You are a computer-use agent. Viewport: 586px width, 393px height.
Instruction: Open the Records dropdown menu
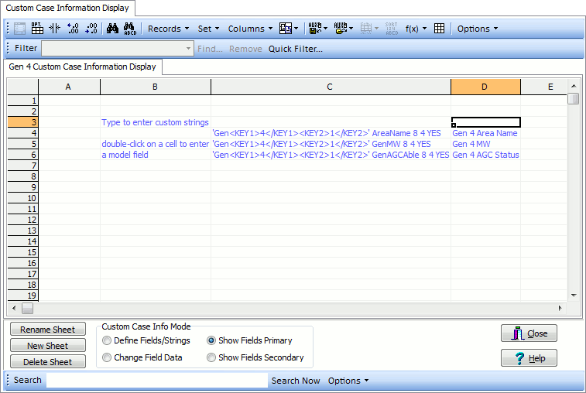tap(168, 29)
